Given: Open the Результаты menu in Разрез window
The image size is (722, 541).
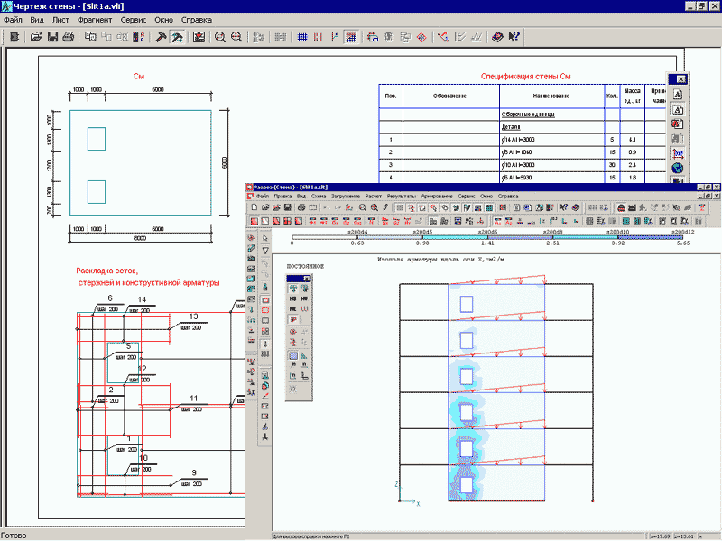Looking at the screenshot, I should 402,196.
